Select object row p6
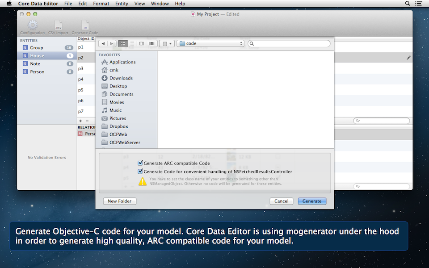 coord(86,100)
